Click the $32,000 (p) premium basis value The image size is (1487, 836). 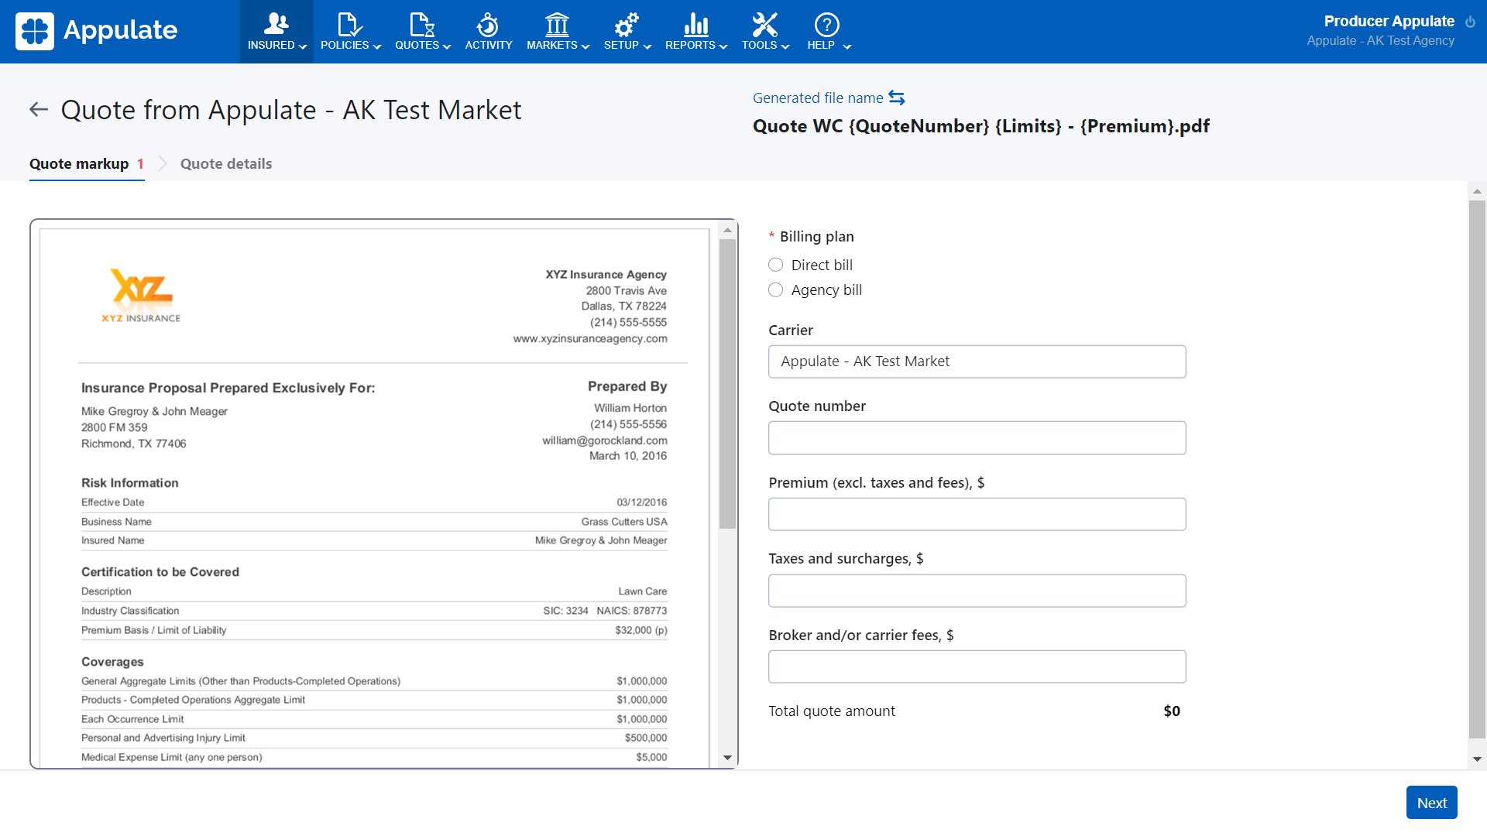pyautogui.click(x=641, y=630)
